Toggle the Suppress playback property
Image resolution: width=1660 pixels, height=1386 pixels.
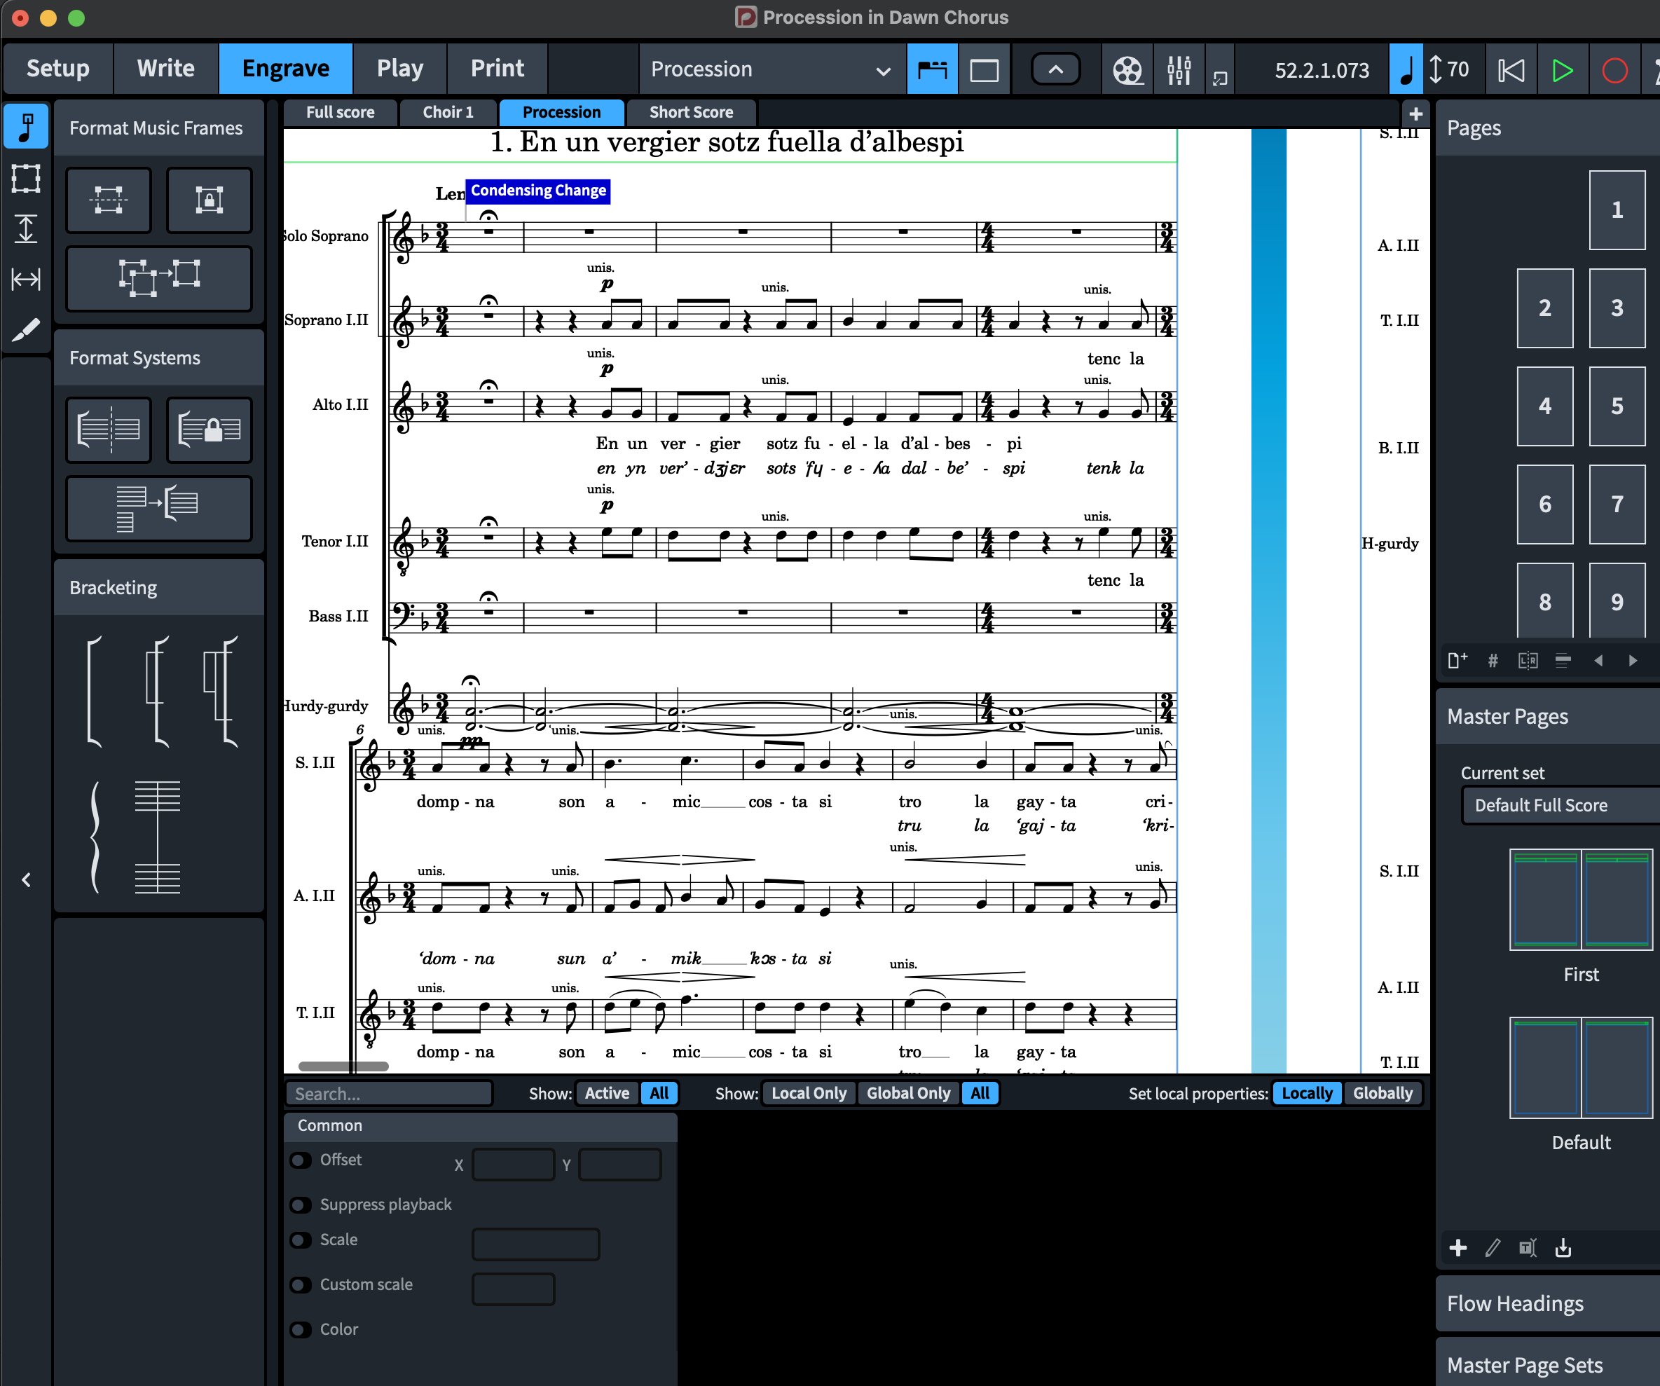tap(301, 1204)
